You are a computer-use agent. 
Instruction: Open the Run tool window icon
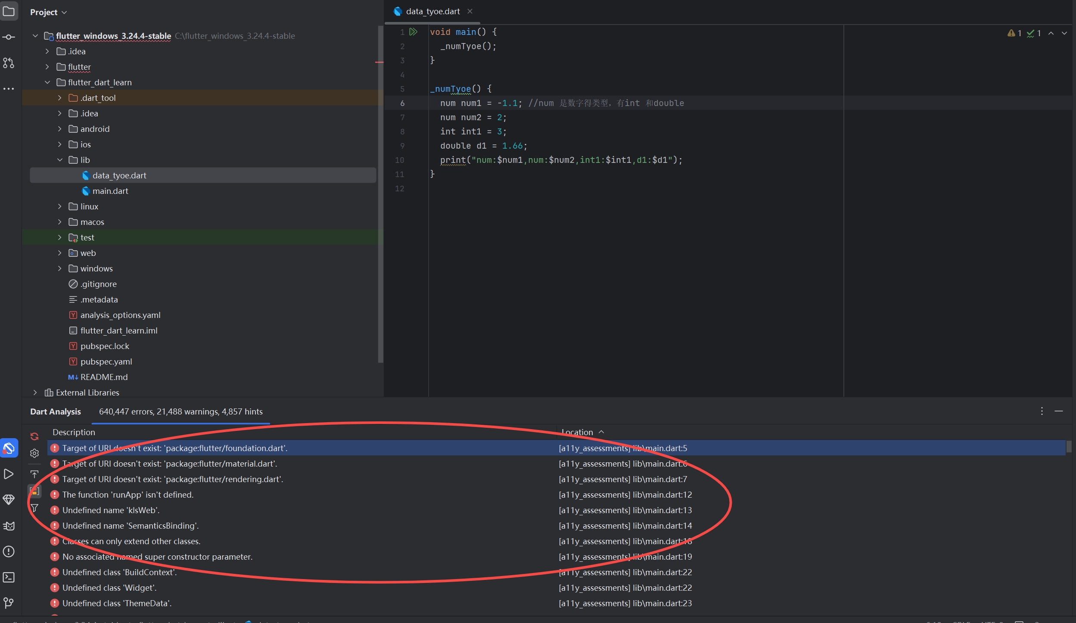pyautogui.click(x=9, y=474)
